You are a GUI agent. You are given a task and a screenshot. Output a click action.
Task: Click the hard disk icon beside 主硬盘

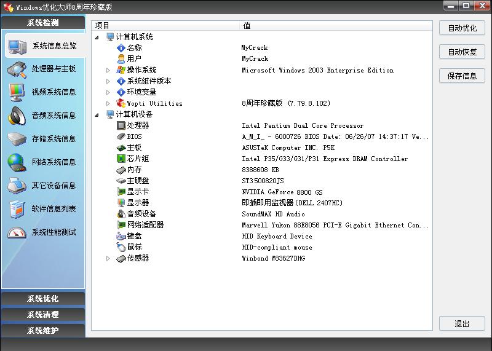pyautogui.click(x=121, y=181)
